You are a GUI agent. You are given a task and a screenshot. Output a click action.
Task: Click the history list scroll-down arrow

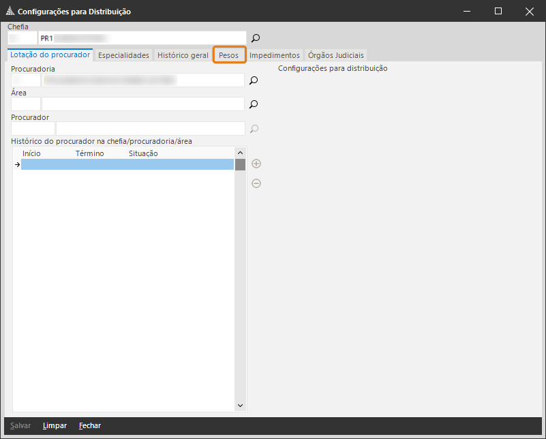(240, 406)
